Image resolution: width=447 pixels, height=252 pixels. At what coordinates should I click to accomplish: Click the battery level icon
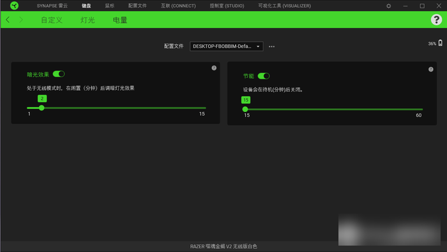[441, 43]
